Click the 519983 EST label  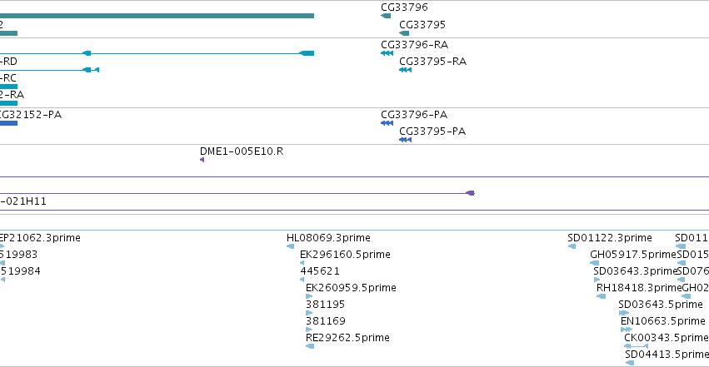(x=19, y=255)
